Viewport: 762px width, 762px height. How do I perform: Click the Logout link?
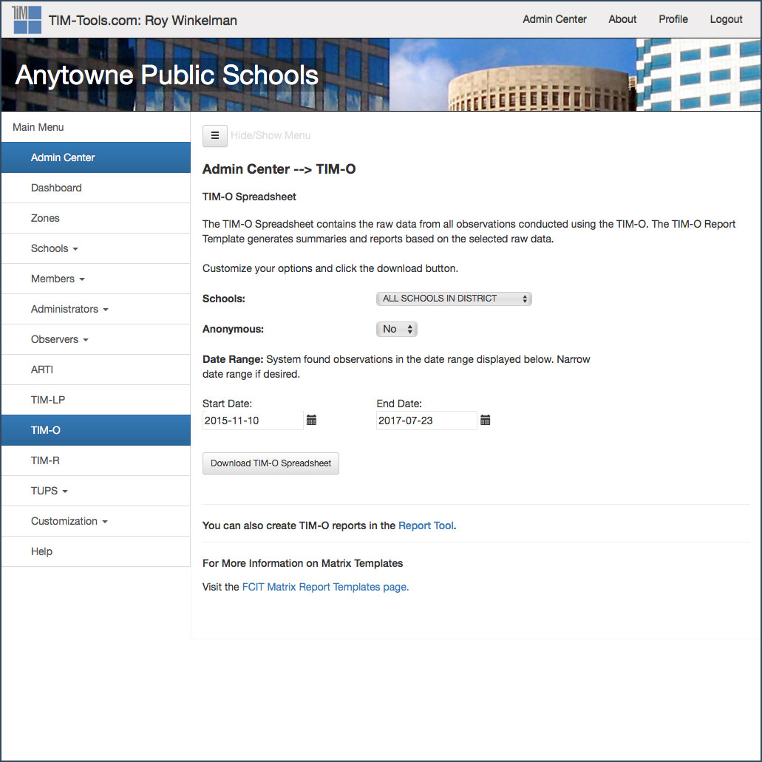coord(726,19)
